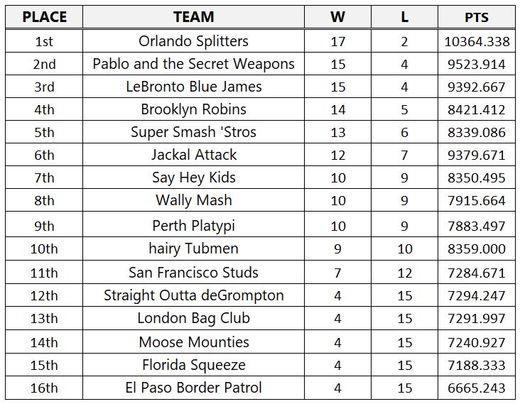The image size is (520, 404).
Task: Click the San Francisco Studs cell
Action: point(193,273)
